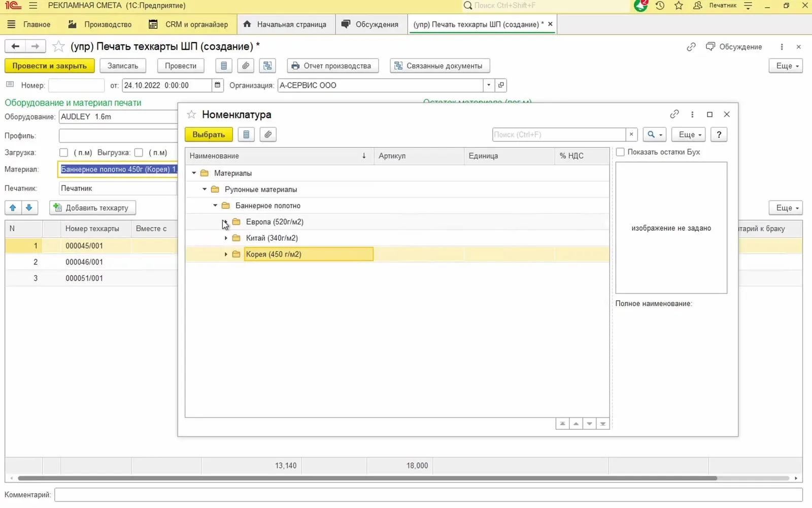The image size is (812, 508).
Task: Open document report icon next to Провести
Action: click(224, 66)
